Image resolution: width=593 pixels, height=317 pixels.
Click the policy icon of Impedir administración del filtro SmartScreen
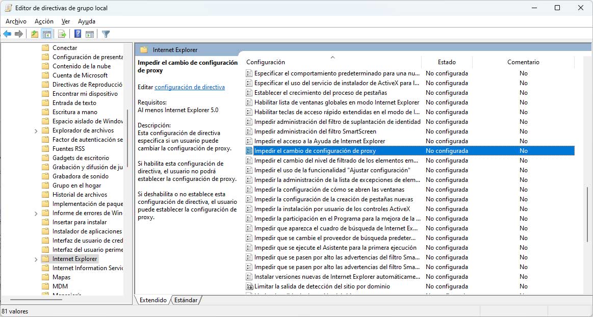pos(249,131)
